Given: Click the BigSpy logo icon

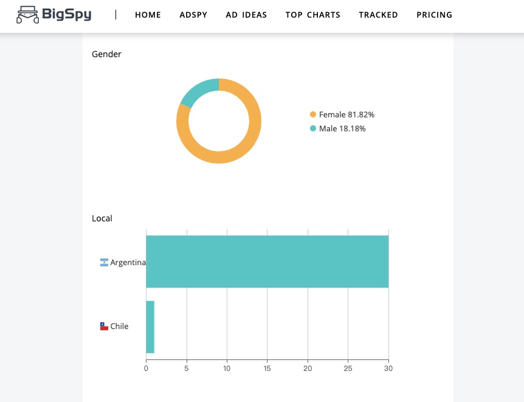Looking at the screenshot, I should (x=27, y=15).
